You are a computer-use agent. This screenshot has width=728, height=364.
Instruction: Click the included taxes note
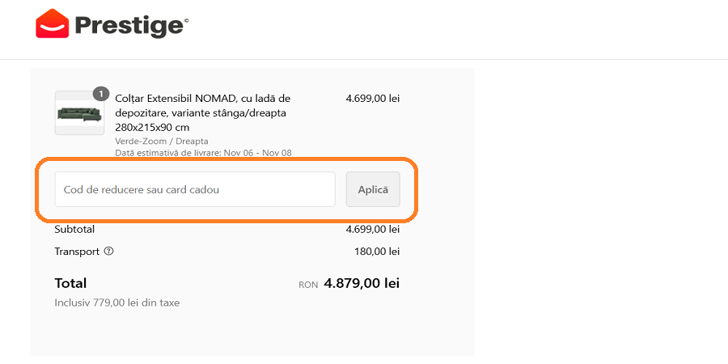click(x=117, y=303)
